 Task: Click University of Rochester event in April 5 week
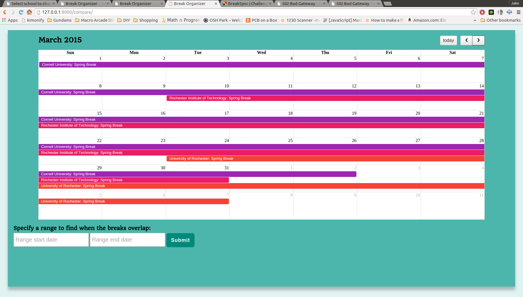click(x=134, y=201)
